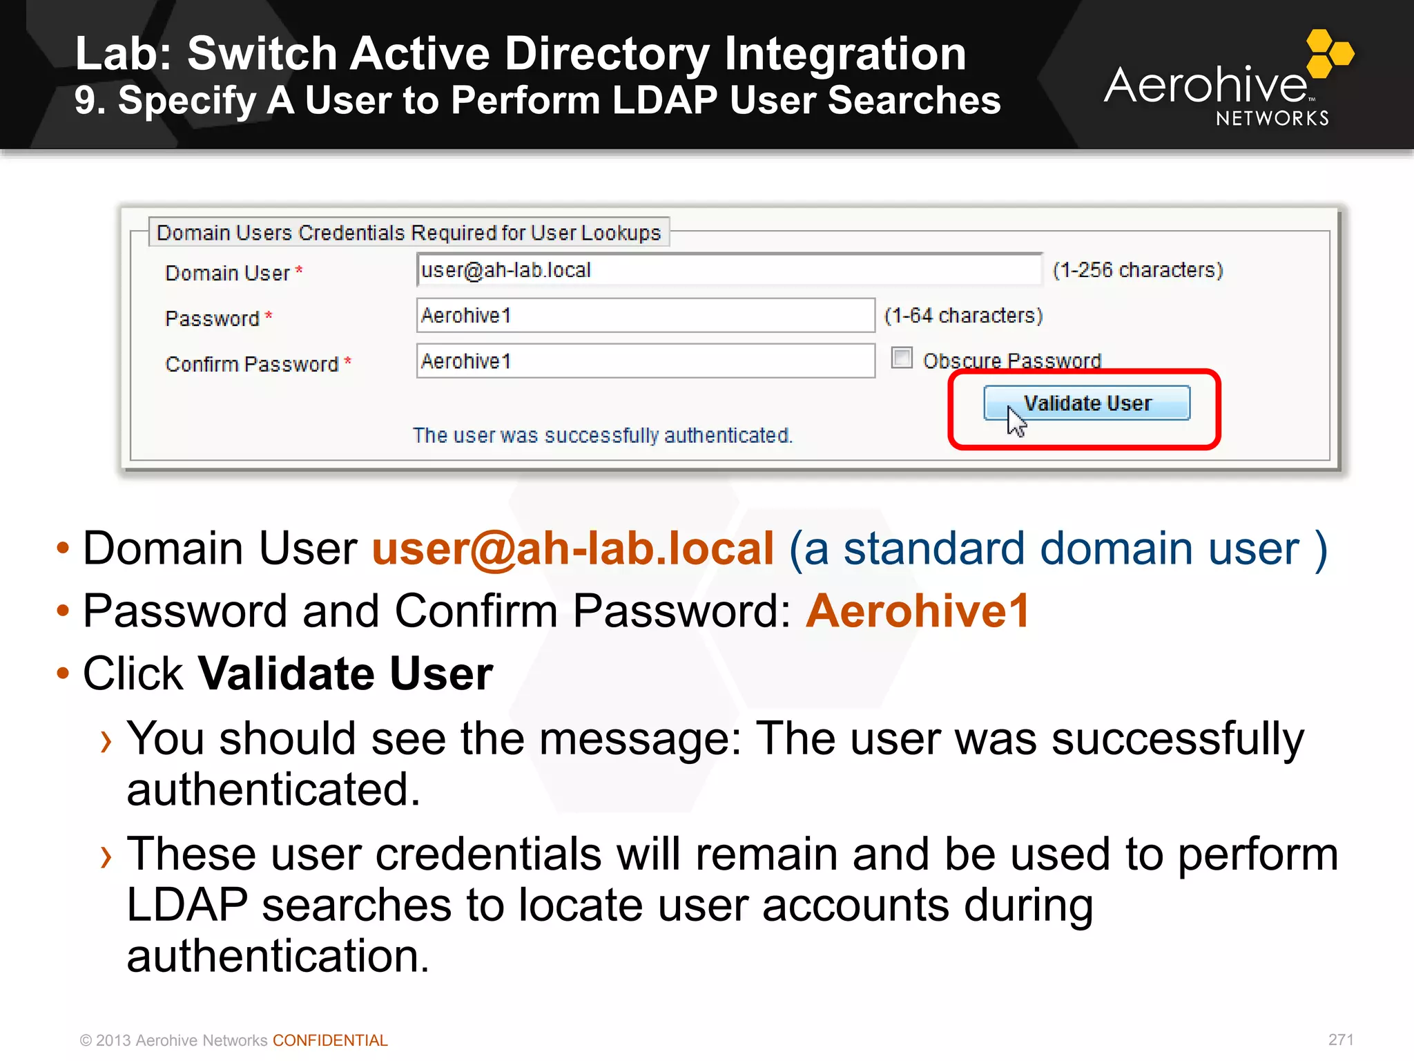Click the '(1-256 characters)' hint text
The image size is (1414, 1061).
click(x=1138, y=269)
